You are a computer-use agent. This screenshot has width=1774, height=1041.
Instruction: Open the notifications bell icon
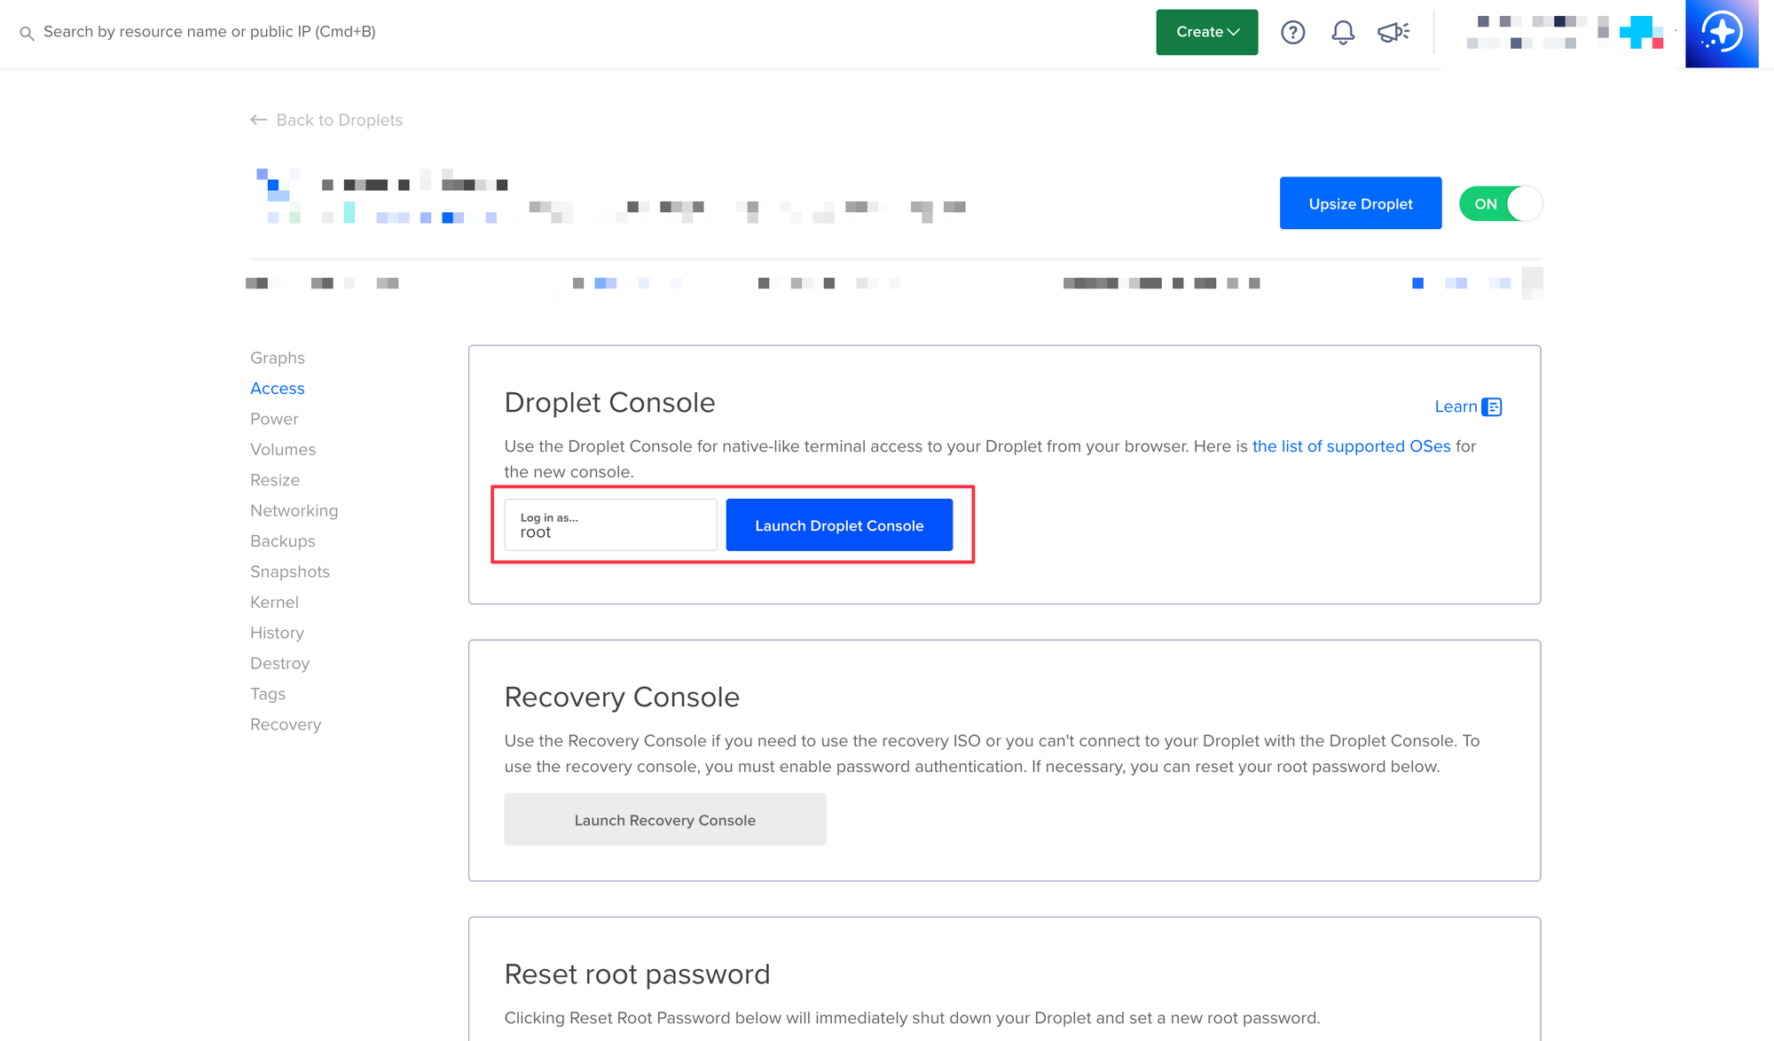(1343, 33)
